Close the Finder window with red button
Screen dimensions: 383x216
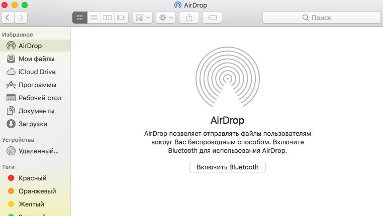pyautogui.click(x=4, y=5)
